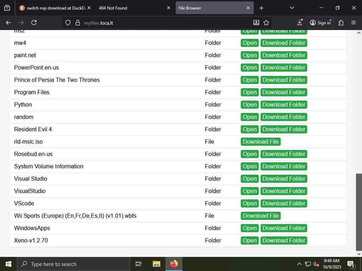Click the taskbar search box
The width and height of the screenshot is (362, 271).
pos(74,264)
